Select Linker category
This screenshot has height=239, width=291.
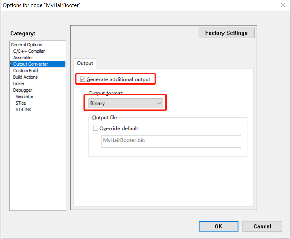(x=19, y=84)
